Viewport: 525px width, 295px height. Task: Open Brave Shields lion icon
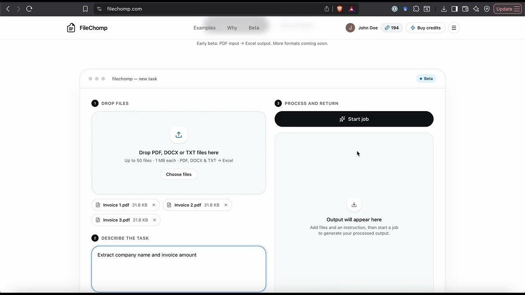[340, 9]
